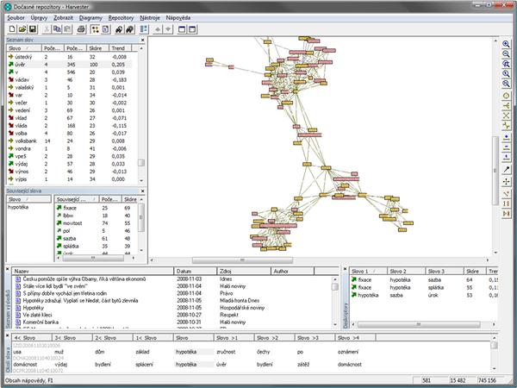Save with the floppy disk icon

tap(33, 29)
